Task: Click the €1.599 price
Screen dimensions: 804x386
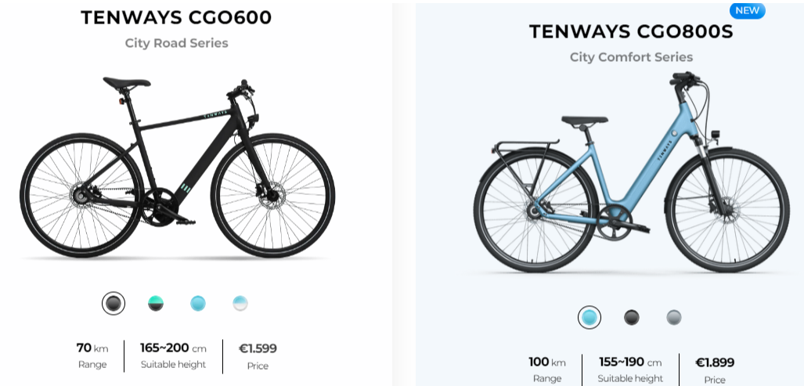Action: [258, 348]
